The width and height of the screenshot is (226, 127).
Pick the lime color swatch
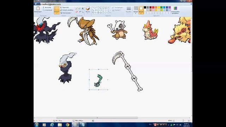coord(161,10)
